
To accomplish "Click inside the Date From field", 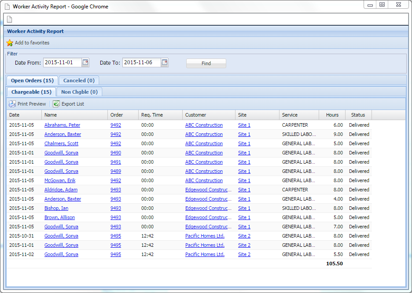I will click(62, 62).
